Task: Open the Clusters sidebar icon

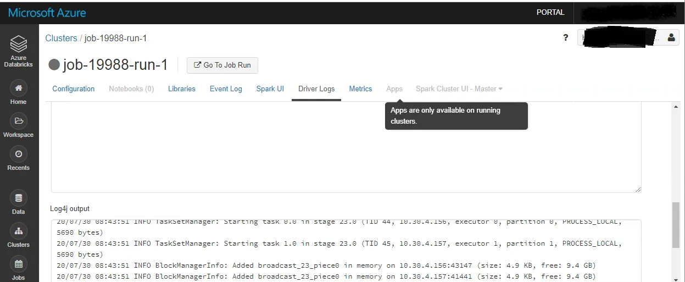Action: click(x=19, y=231)
